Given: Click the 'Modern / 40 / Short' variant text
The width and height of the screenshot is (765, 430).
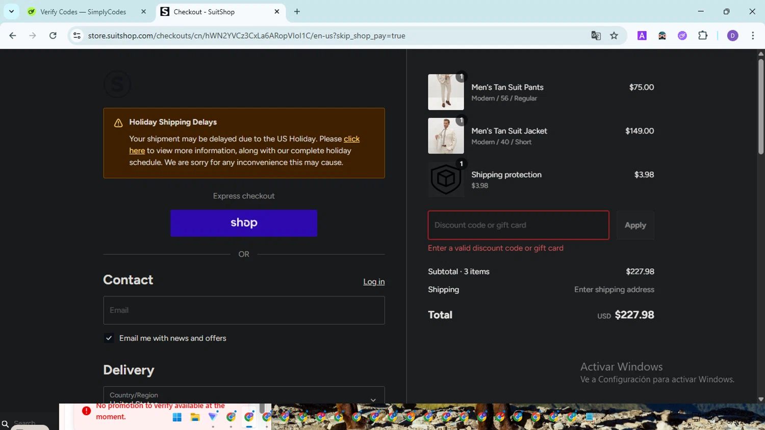Looking at the screenshot, I should point(501,142).
